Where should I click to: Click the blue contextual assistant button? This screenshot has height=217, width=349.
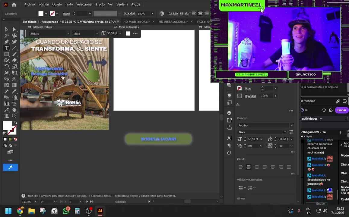pyautogui.click(x=10, y=167)
